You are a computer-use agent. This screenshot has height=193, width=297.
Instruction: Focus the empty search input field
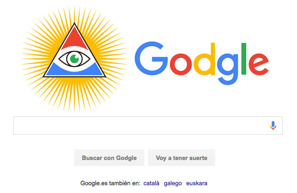click(141, 126)
